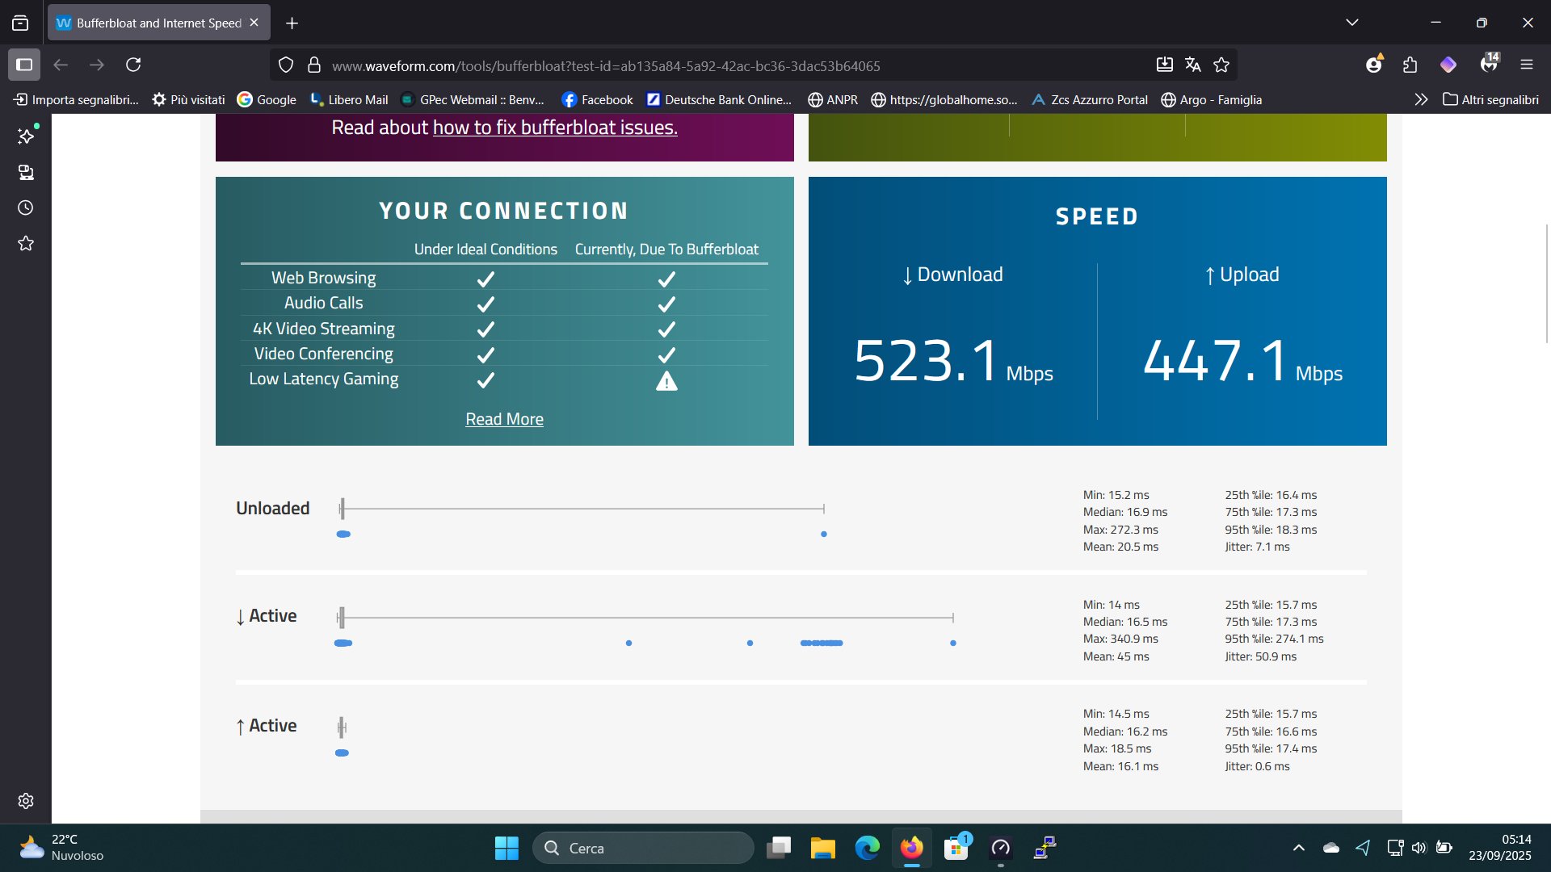Expand the system tray hidden icons
The width and height of the screenshot is (1551, 872).
point(1298,848)
